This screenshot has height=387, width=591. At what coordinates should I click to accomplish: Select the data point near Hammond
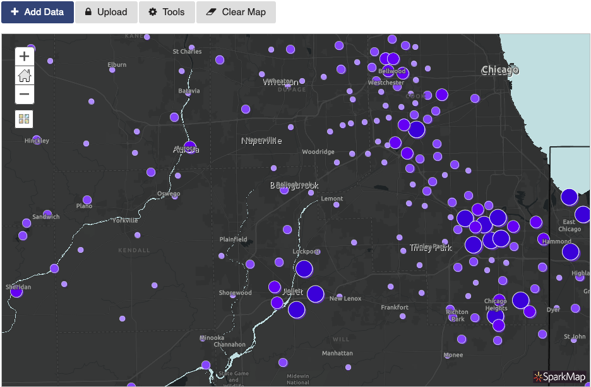(x=543, y=239)
